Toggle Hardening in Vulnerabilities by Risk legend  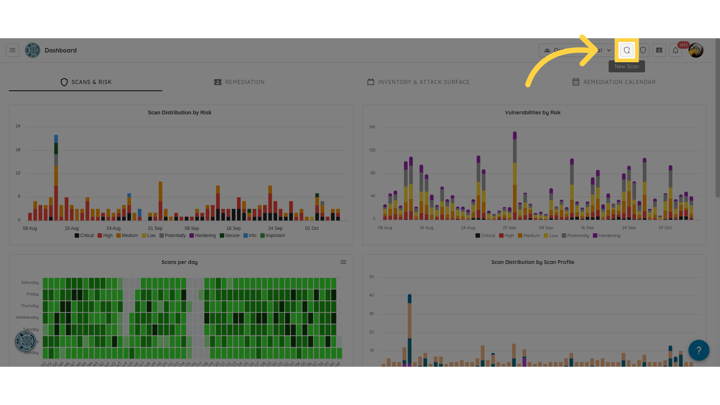point(607,235)
